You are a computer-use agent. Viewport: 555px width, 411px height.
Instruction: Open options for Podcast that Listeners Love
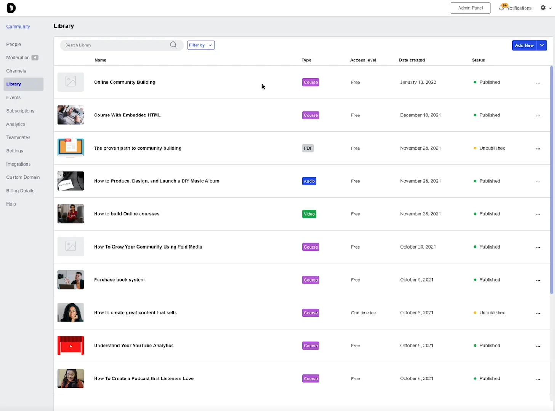pos(538,379)
